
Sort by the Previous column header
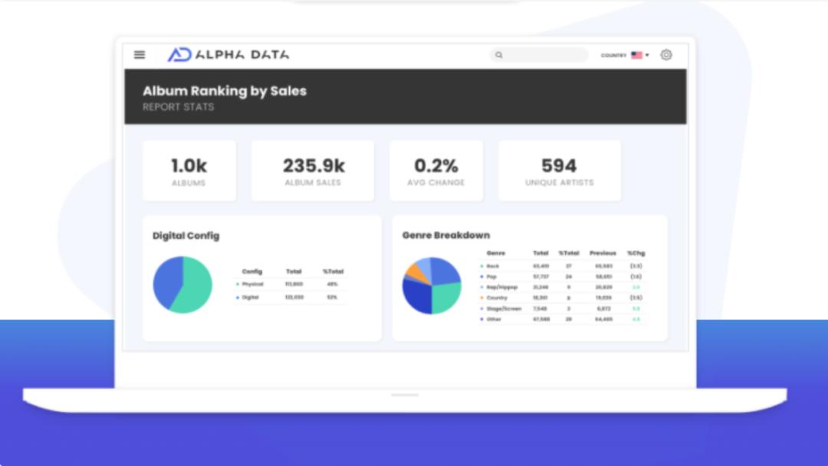[603, 253]
